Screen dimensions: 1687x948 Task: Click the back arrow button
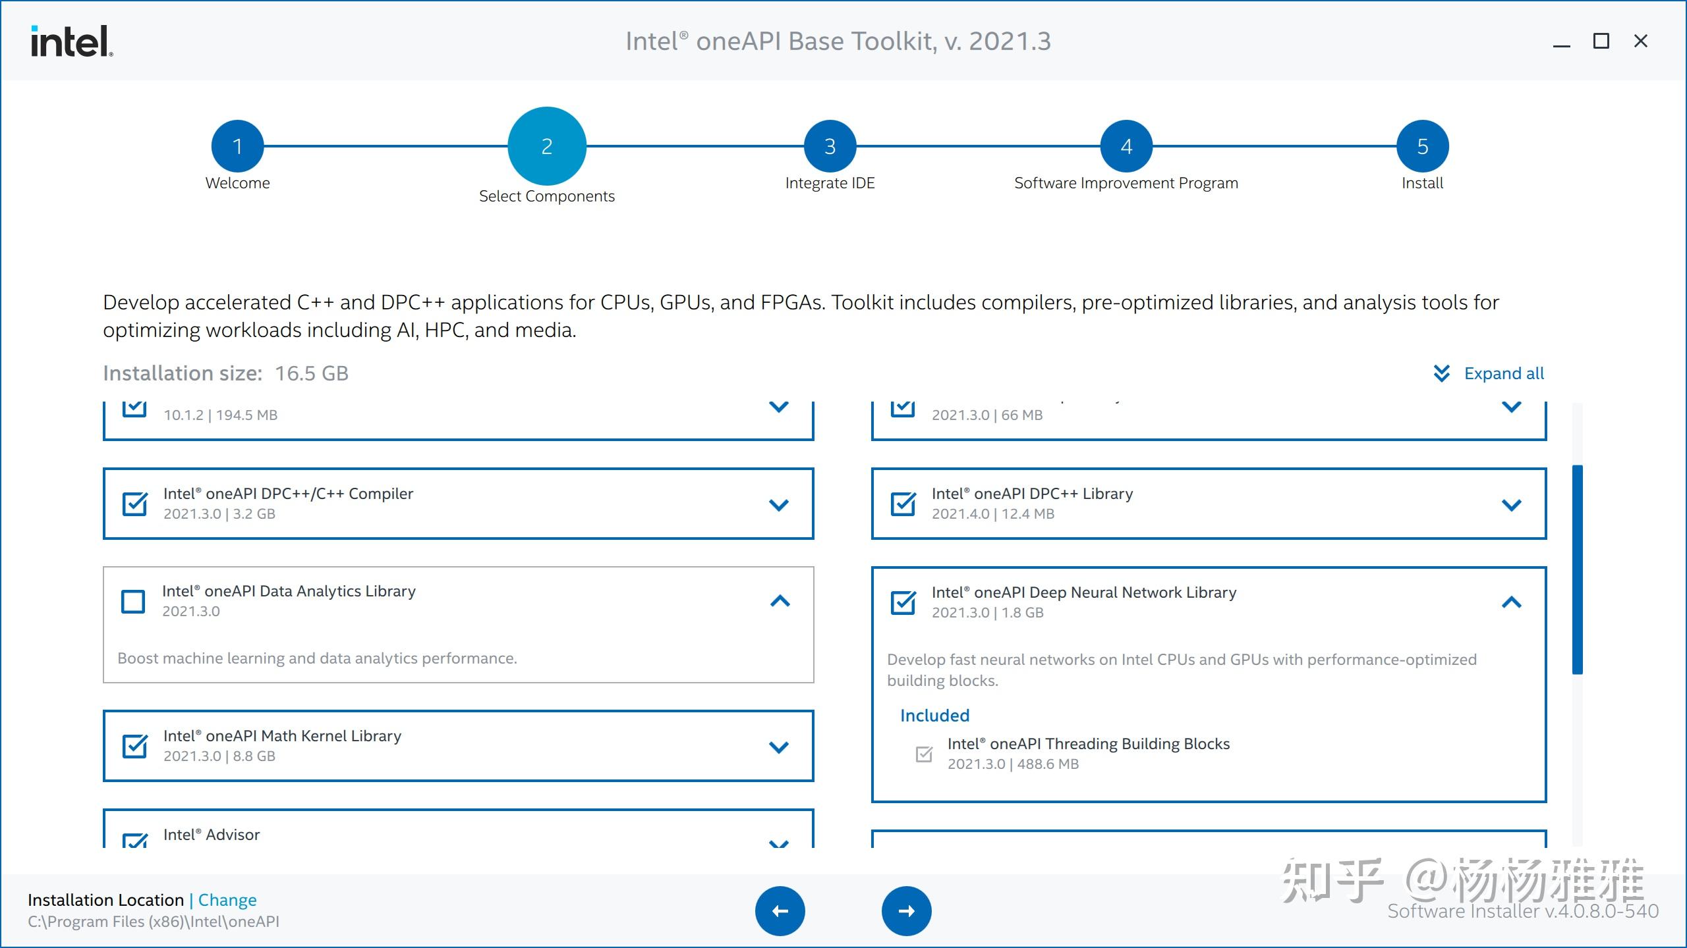pyautogui.click(x=780, y=910)
